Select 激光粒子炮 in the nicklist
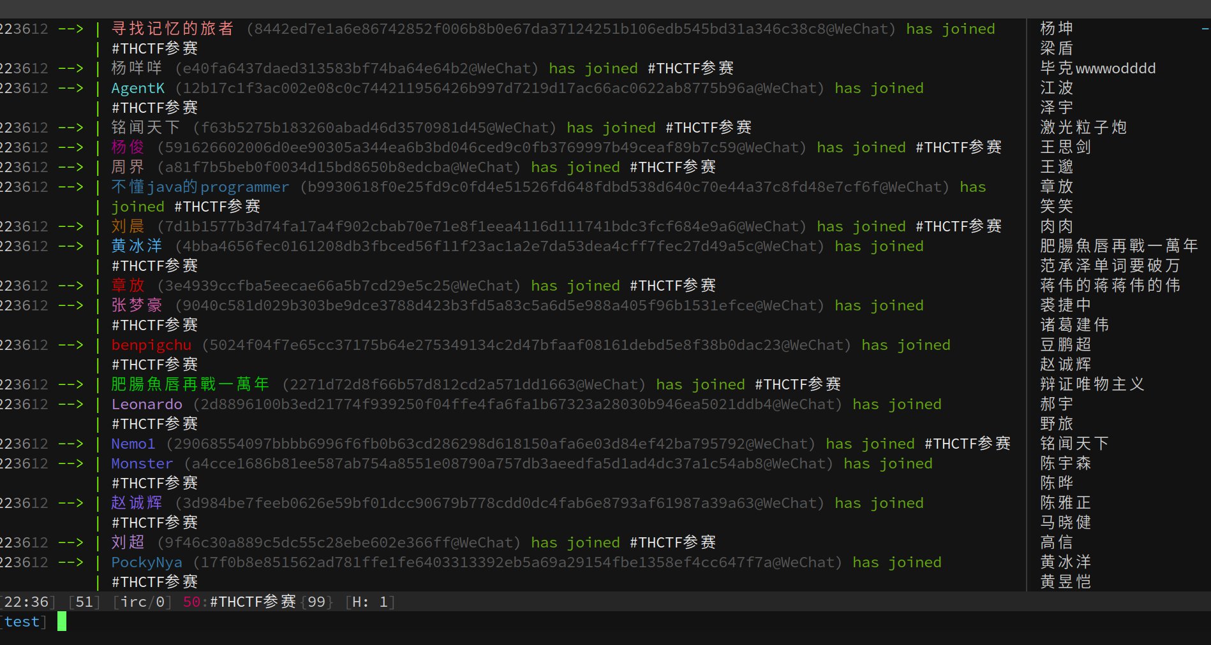Screen dimensions: 1211x645 1083,127
